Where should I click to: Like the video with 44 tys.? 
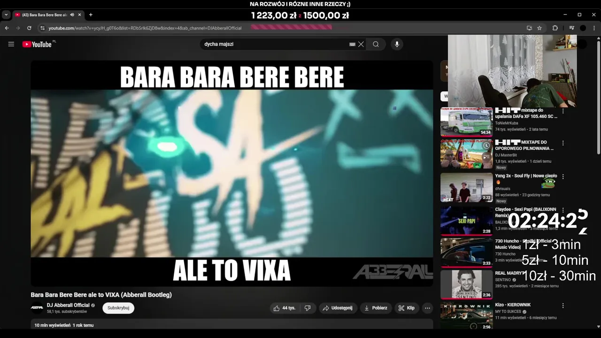(285, 308)
